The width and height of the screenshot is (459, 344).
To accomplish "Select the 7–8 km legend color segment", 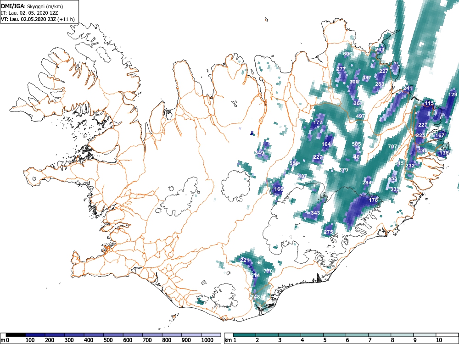I will tap(380, 335).
